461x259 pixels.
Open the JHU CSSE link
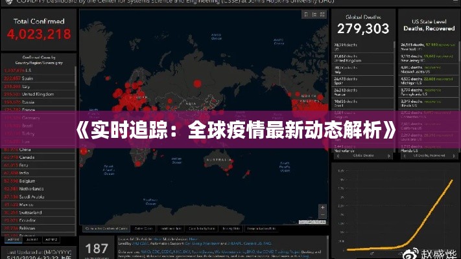click(139, 243)
